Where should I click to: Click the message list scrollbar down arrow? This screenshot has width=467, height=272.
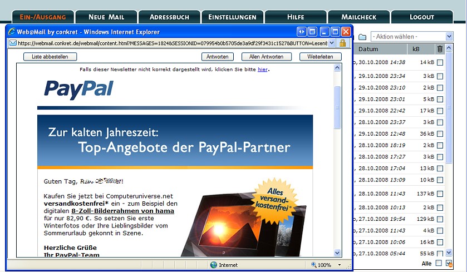(449, 253)
